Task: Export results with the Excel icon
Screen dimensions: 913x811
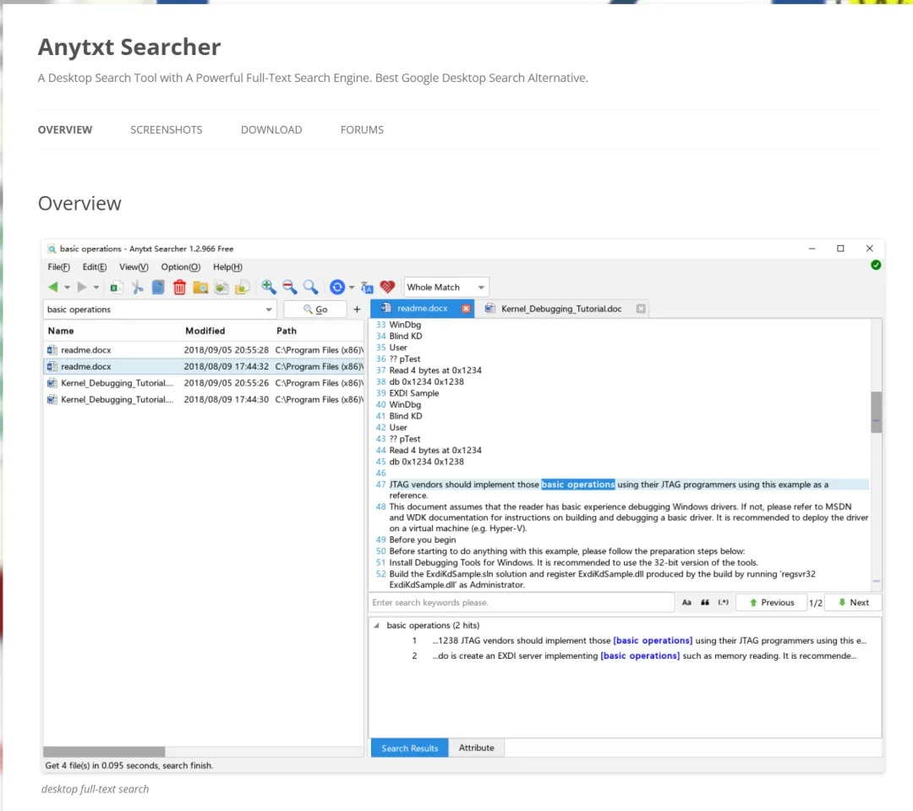Action: pyautogui.click(x=117, y=288)
